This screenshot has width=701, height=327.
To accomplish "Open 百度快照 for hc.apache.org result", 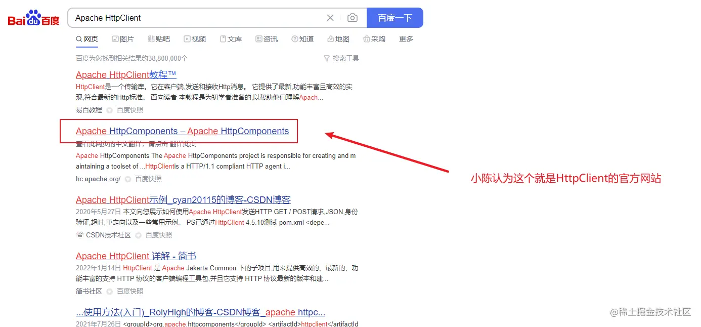I will pos(148,179).
